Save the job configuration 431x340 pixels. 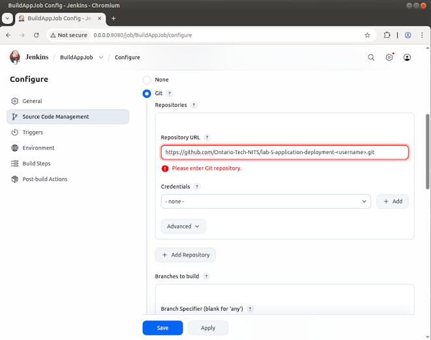tap(162, 328)
